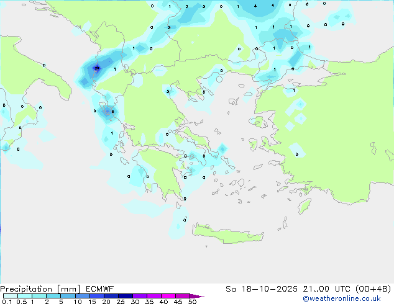Click the '10' legend scale label

tap(78, 302)
